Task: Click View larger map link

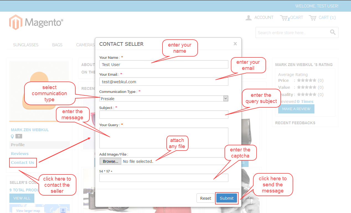Action: click(28, 211)
